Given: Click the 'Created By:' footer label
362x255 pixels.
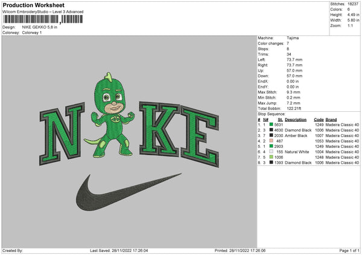Looking at the screenshot, I should pos(13,250).
